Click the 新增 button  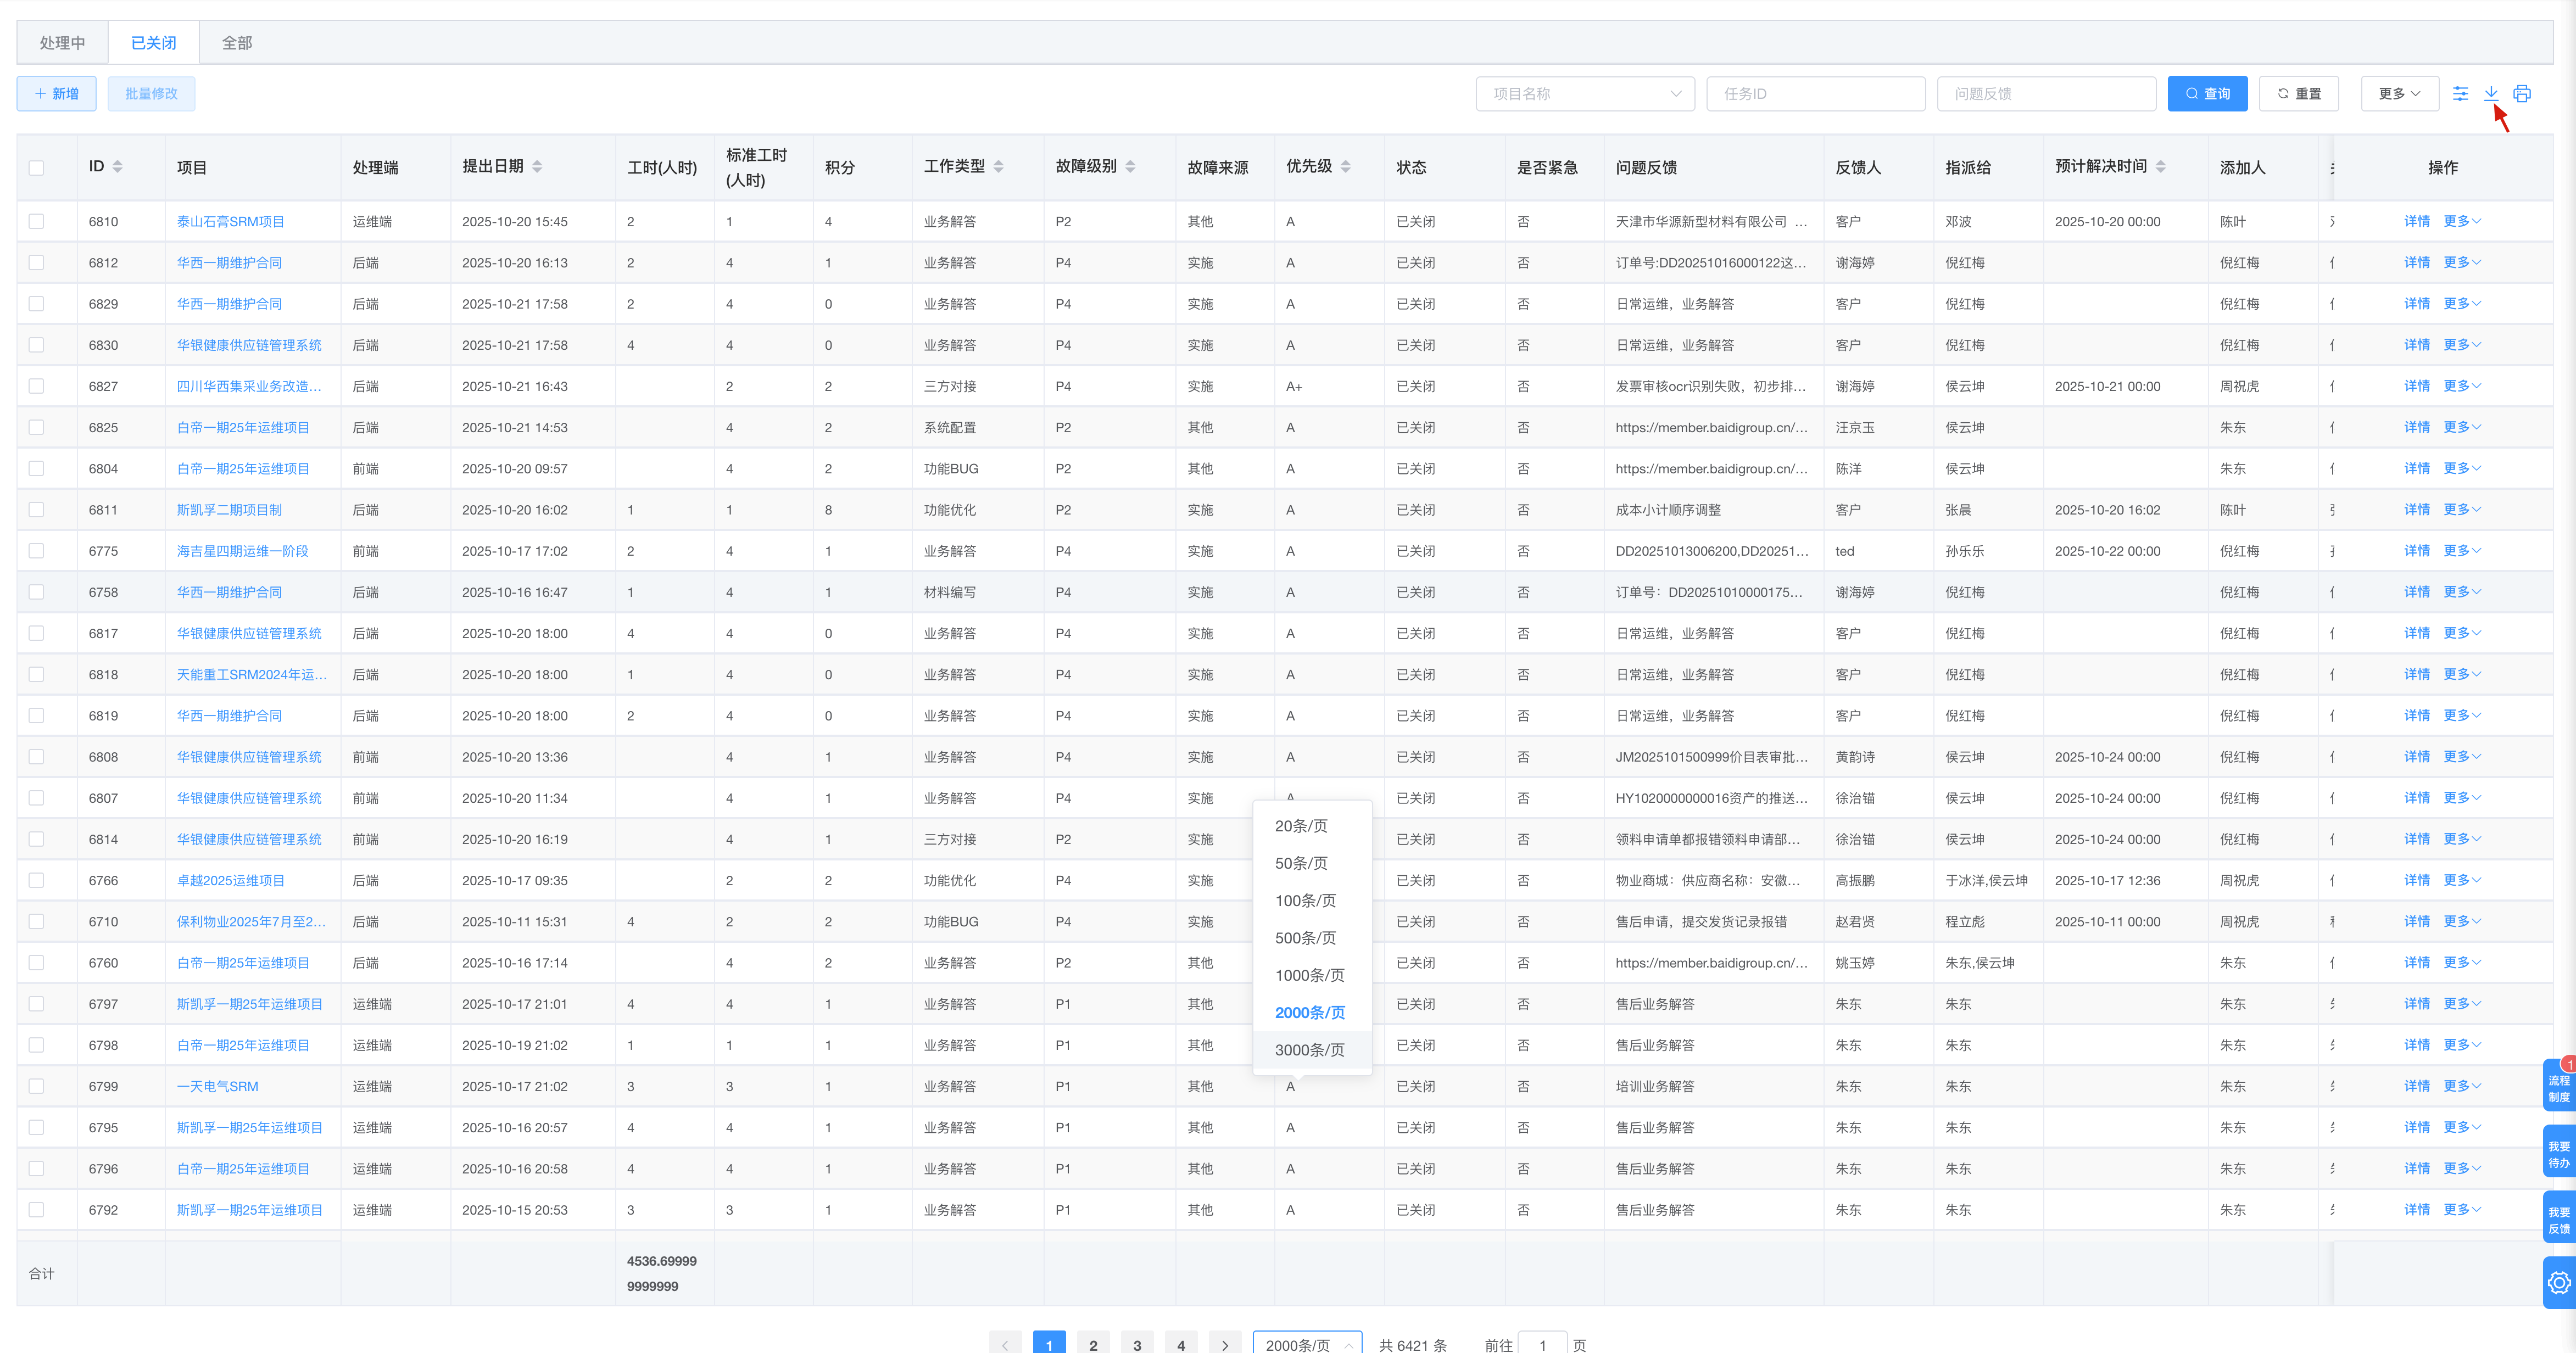pyautogui.click(x=57, y=94)
